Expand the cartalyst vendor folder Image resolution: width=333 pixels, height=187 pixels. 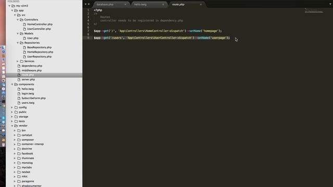click(15, 135)
